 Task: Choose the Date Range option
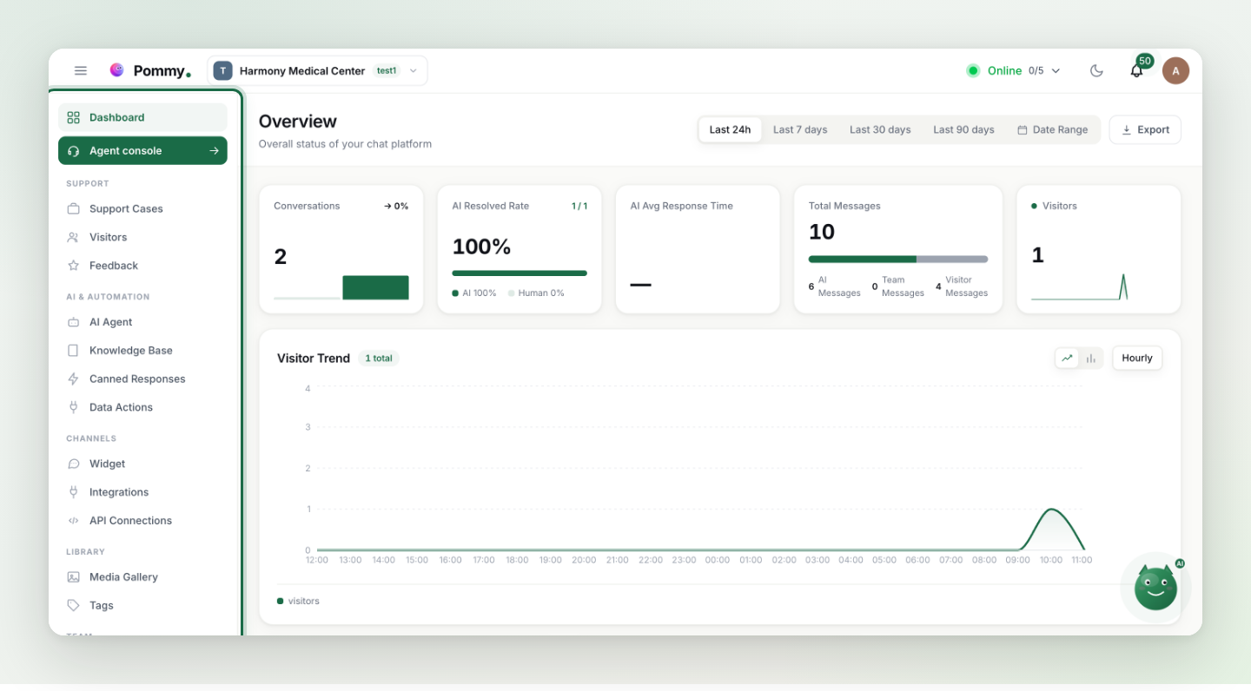click(1052, 130)
